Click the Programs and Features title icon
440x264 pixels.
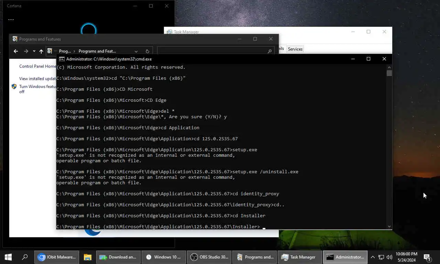15,39
